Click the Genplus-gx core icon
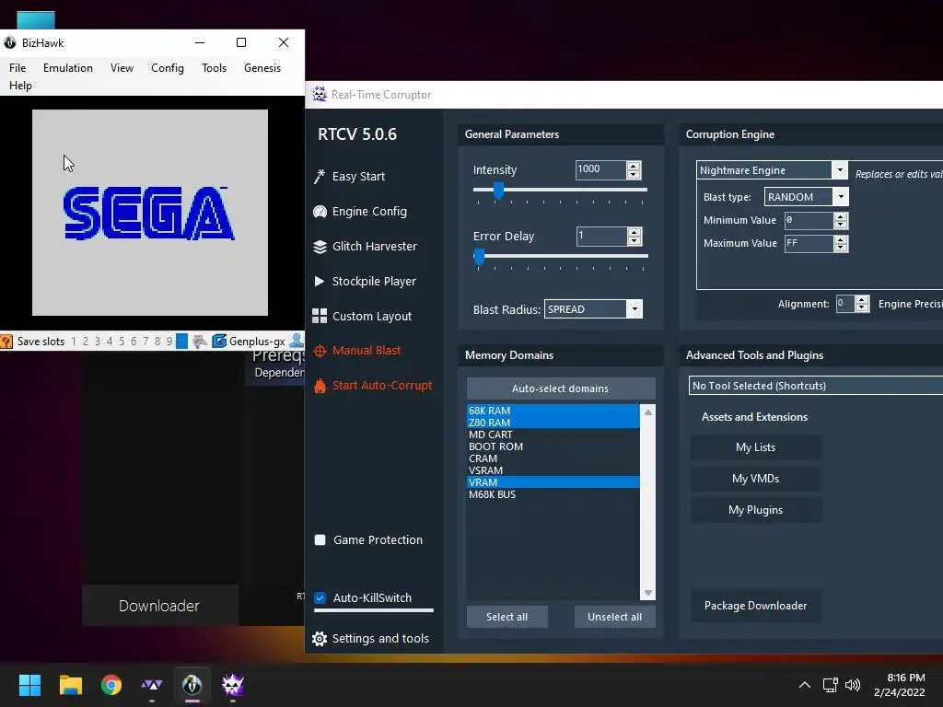The image size is (943, 707). pyautogui.click(x=219, y=342)
